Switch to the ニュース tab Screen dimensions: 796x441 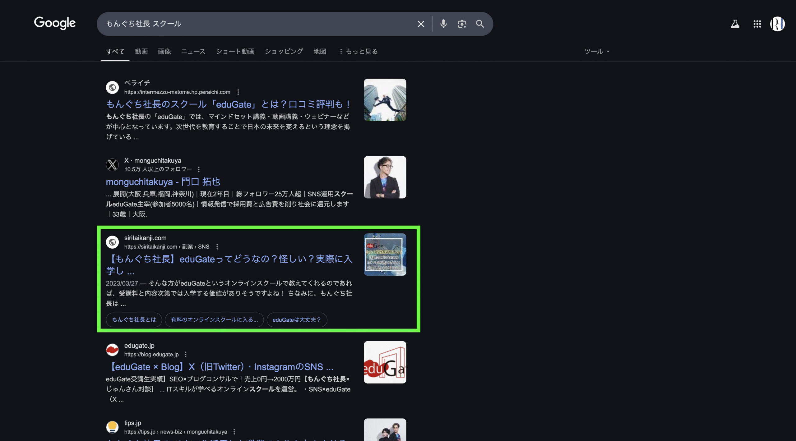click(x=193, y=52)
